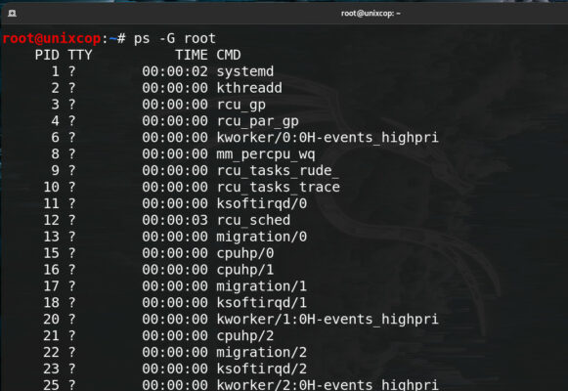568x391 pixels.
Task: Click the red root@unixcop prompt text
Action: [x=52, y=38]
